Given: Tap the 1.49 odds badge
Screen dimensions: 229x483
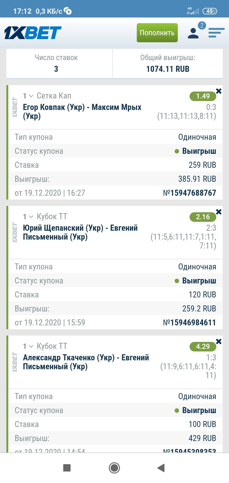Looking at the screenshot, I should coord(203,96).
